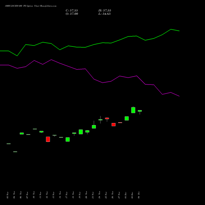205x205 pixels.
Task: Click the high value H: 57.55
Action: tap(105, 11)
